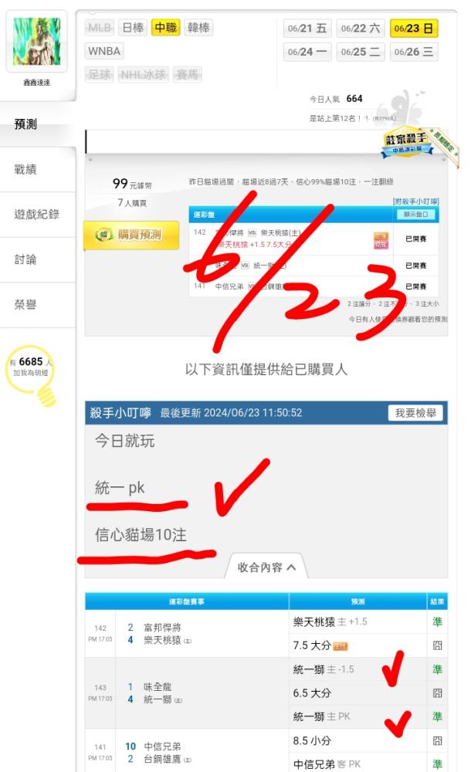This screenshot has width=471, height=772.
Task: Click the coin icon on 購買預測
Action: (x=103, y=235)
